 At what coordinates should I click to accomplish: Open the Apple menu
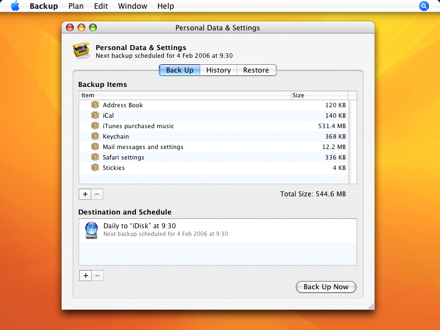click(15, 6)
